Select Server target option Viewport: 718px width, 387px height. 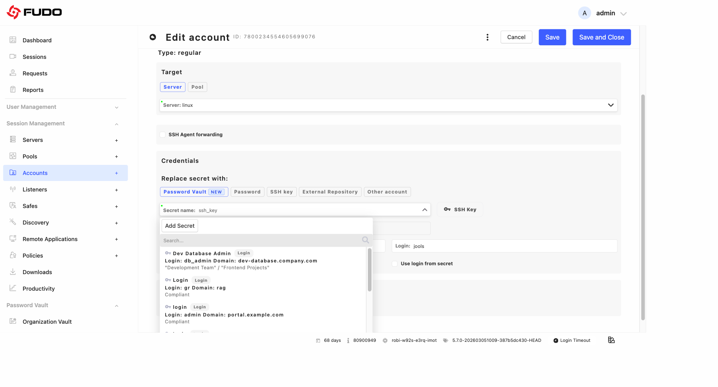click(173, 87)
